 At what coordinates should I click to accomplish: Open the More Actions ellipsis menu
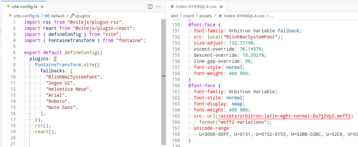(158, 6)
